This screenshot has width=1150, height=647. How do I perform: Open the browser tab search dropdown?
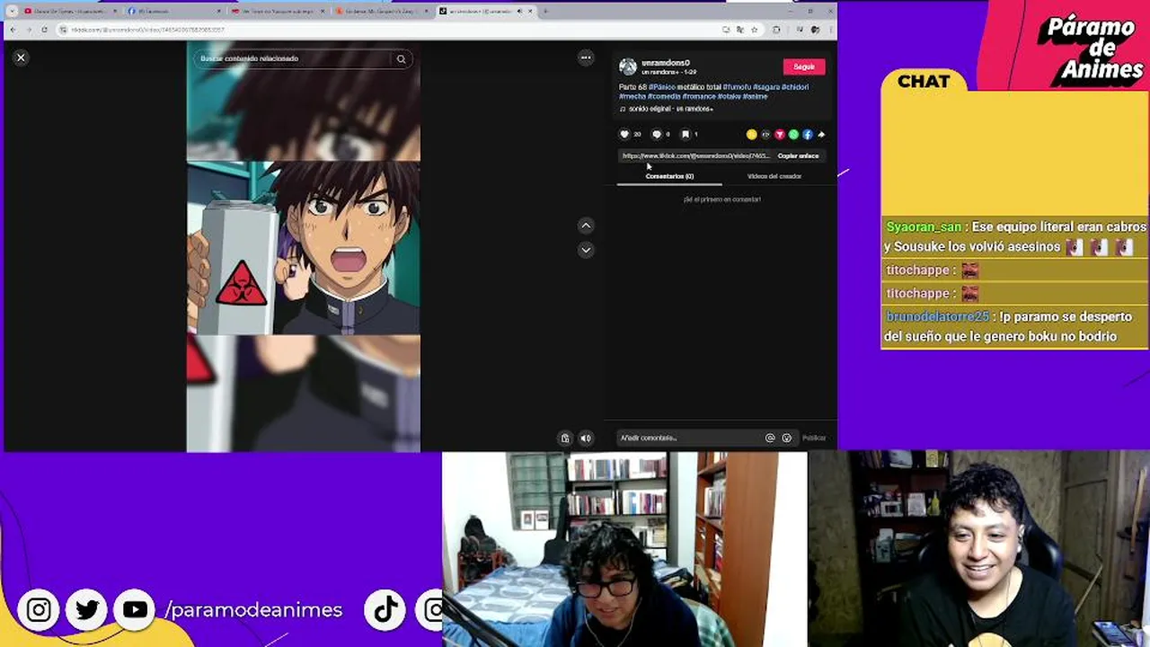click(x=12, y=11)
